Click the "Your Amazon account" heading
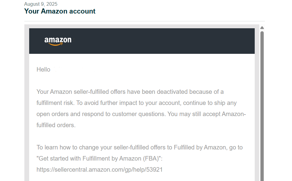Image resolution: width=292 pixels, height=181 pixels. [x=60, y=11]
